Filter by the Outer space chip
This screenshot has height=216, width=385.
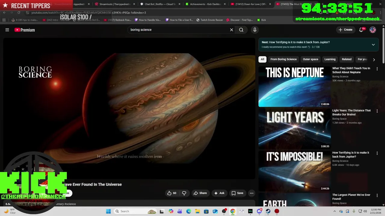click(310, 59)
